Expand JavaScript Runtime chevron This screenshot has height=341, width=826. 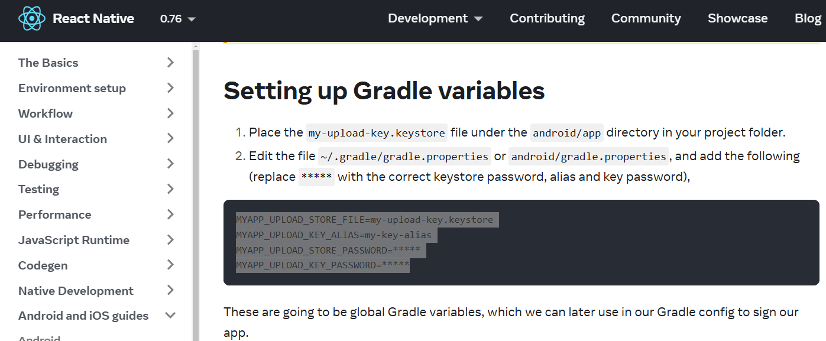click(170, 240)
